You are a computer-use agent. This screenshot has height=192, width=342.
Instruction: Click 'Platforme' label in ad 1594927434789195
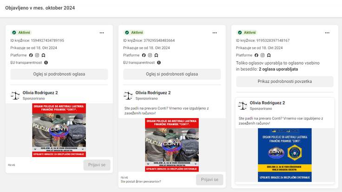[19, 55]
